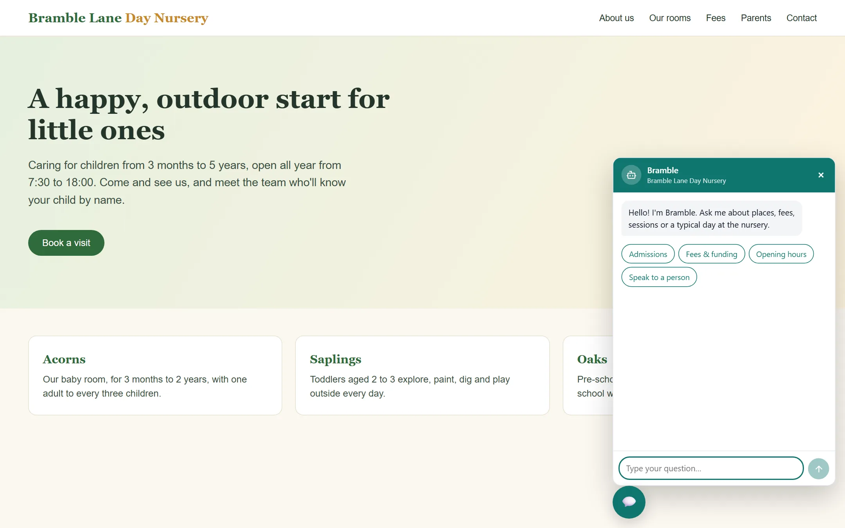Click the paragraph starting 'Caring for children'
Screen dimensions: 845x528
point(187,183)
